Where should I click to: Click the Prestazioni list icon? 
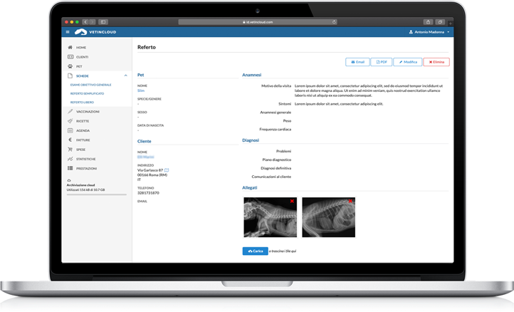click(70, 168)
